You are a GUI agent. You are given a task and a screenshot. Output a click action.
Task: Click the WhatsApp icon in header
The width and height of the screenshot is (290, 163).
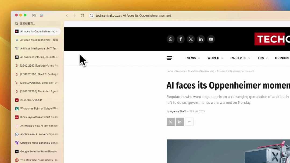pyautogui.click(x=170, y=39)
